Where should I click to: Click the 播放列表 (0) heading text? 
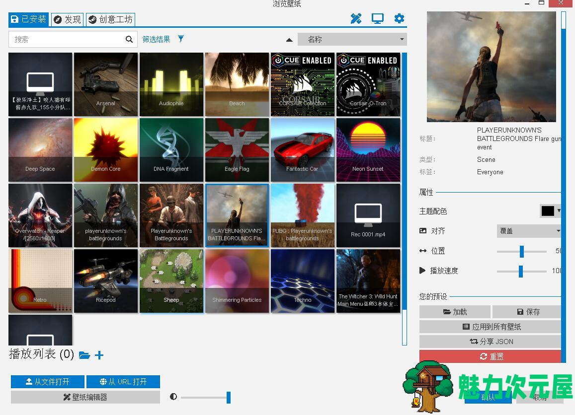[41, 354]
